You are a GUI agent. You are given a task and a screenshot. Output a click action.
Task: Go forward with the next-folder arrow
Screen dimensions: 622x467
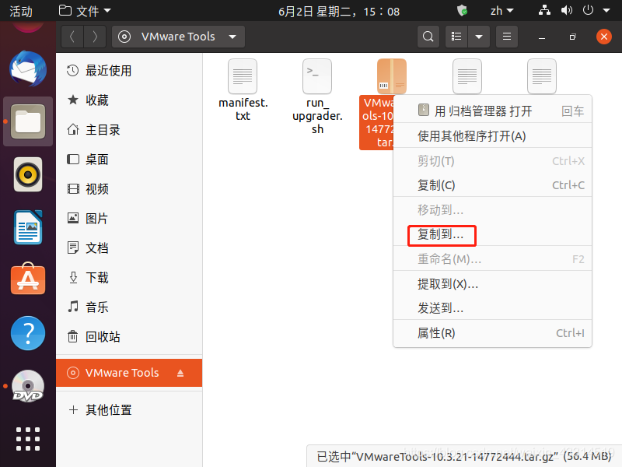[x=95, y=37]
